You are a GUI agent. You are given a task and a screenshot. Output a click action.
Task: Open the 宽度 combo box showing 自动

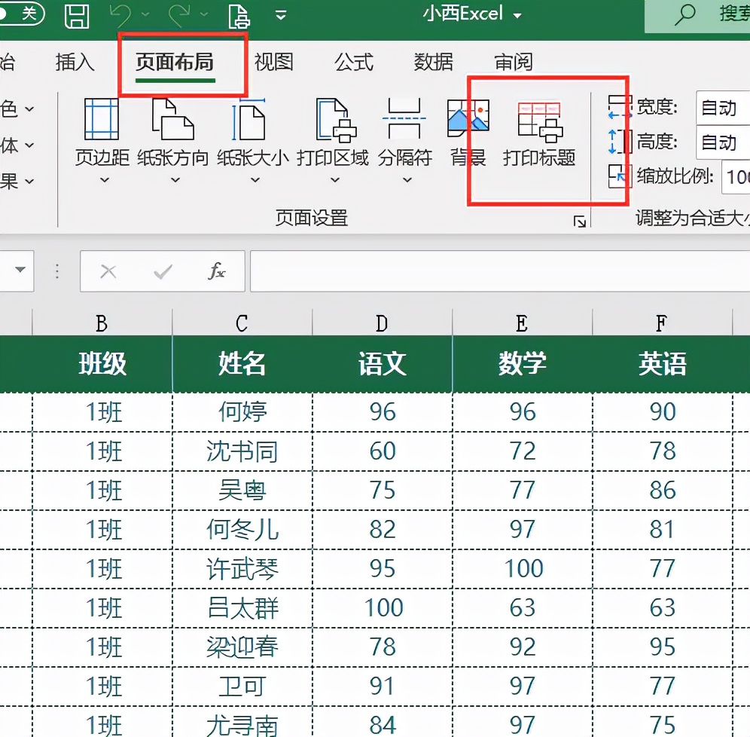point(723,108)
